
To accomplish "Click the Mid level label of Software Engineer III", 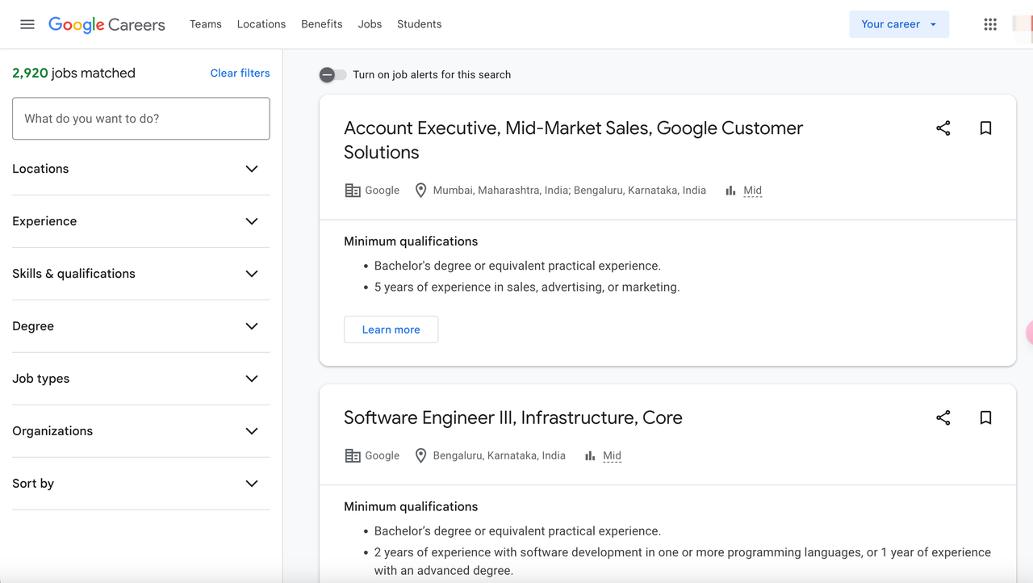I will click(612, 455).
